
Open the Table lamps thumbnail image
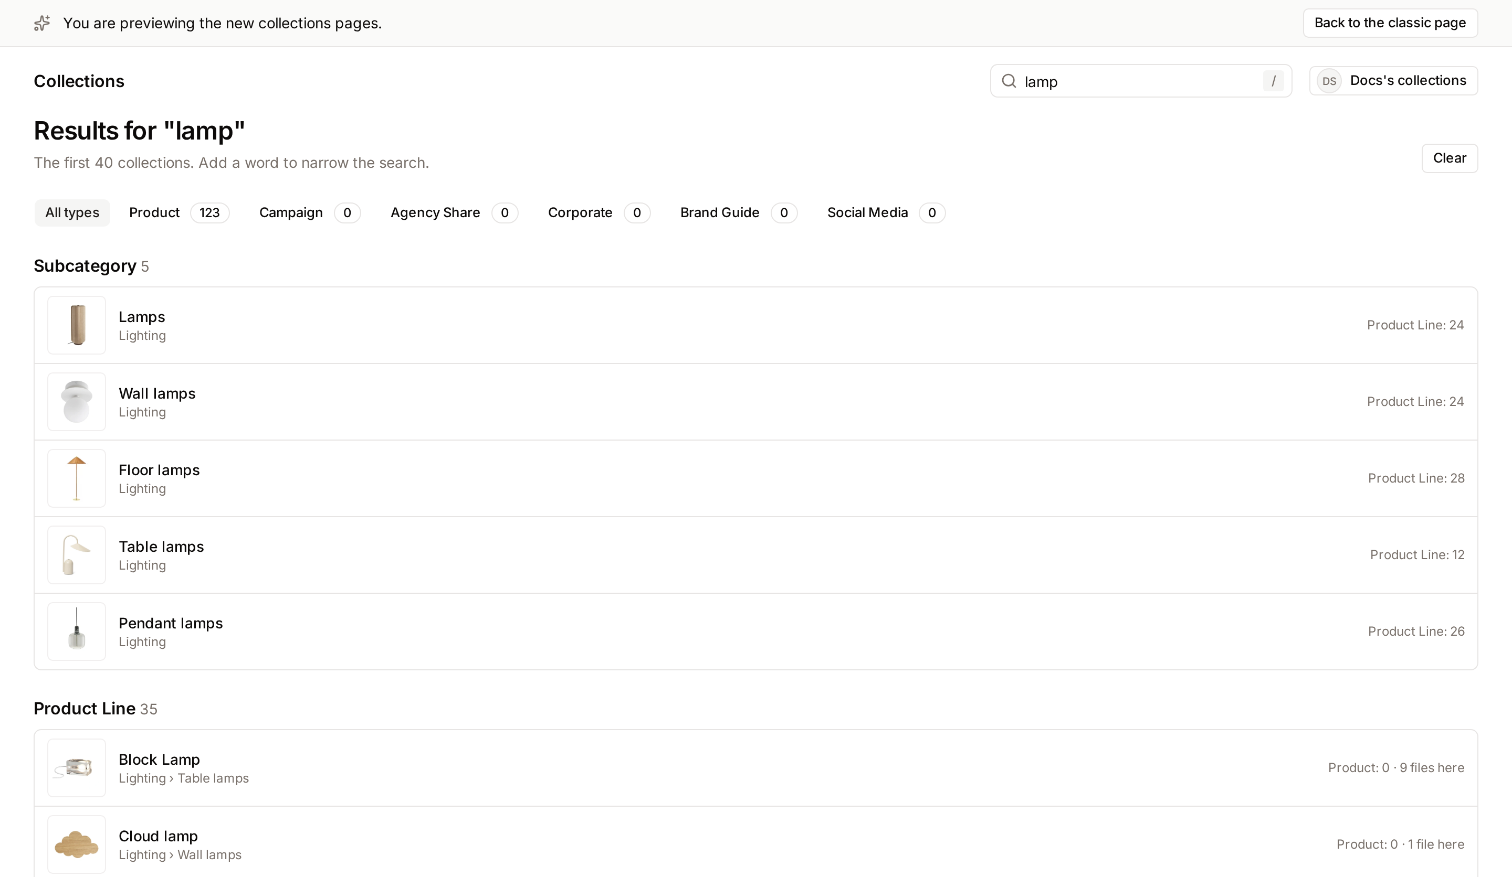coord(77,555)
